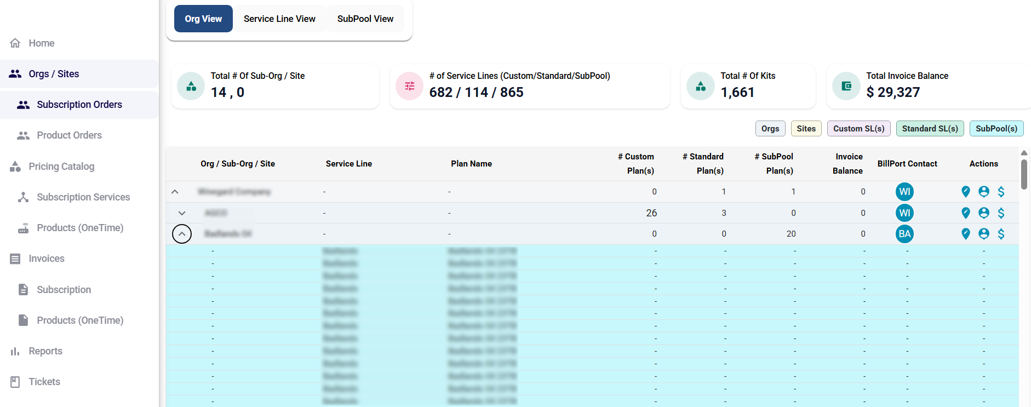Open Product Orders in the sidebar

(x=69, y=135)
